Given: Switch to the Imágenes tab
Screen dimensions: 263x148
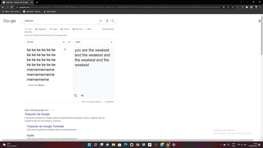Looking at the screenshot, I should point(41,29).
